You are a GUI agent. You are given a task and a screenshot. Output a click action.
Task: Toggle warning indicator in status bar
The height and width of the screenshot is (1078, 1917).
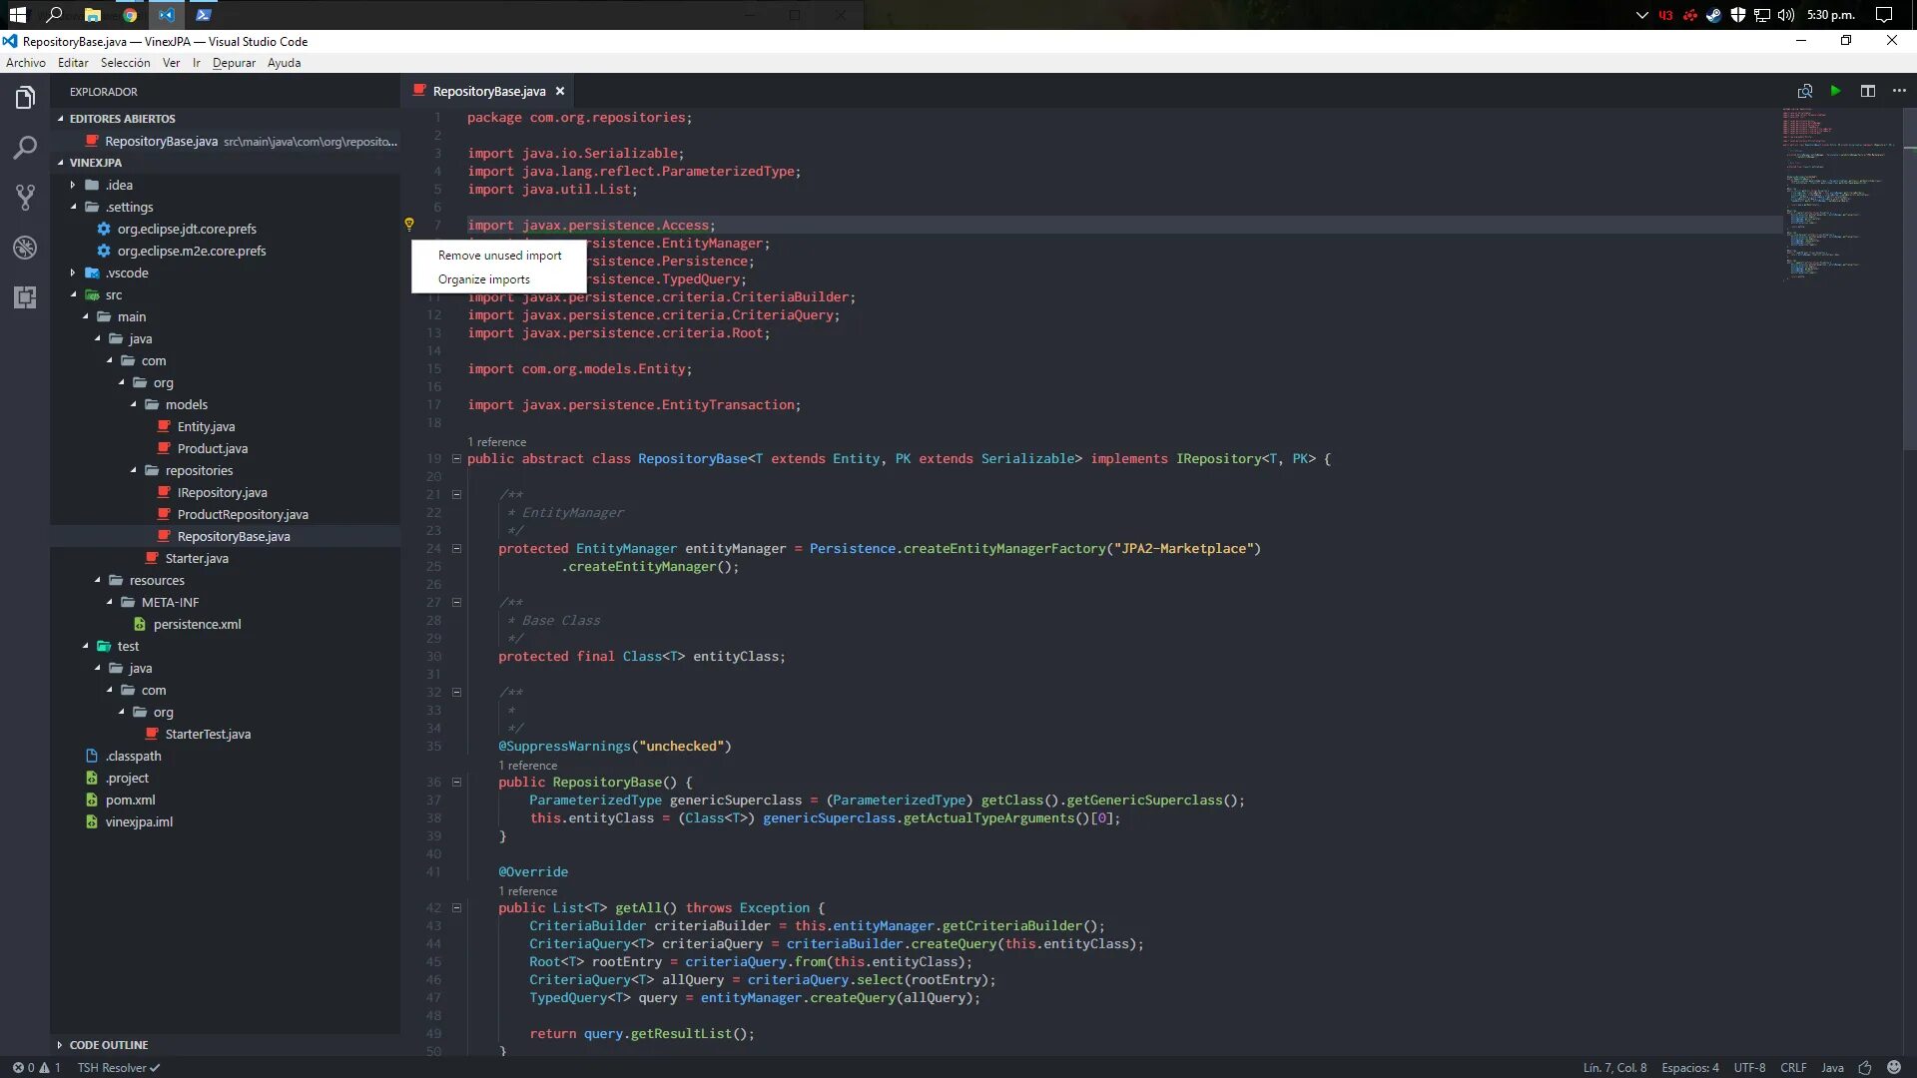point(46,1066)
